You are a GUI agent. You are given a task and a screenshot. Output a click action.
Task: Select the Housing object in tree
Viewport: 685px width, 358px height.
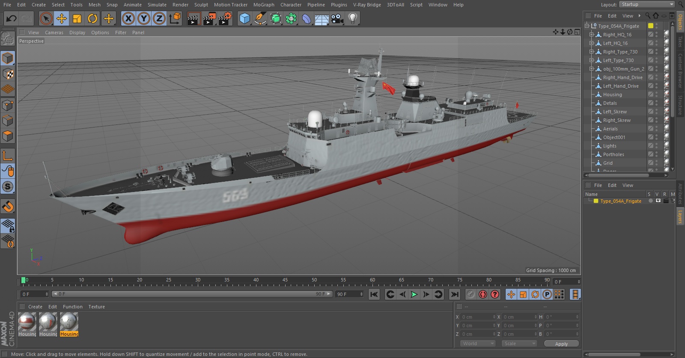click(612, 95)
